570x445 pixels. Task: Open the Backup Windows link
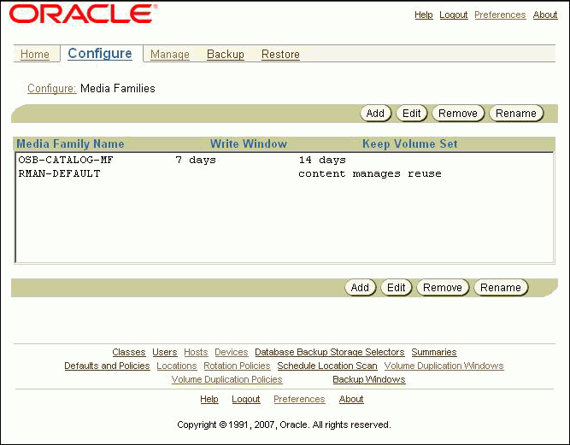point(369,379)
